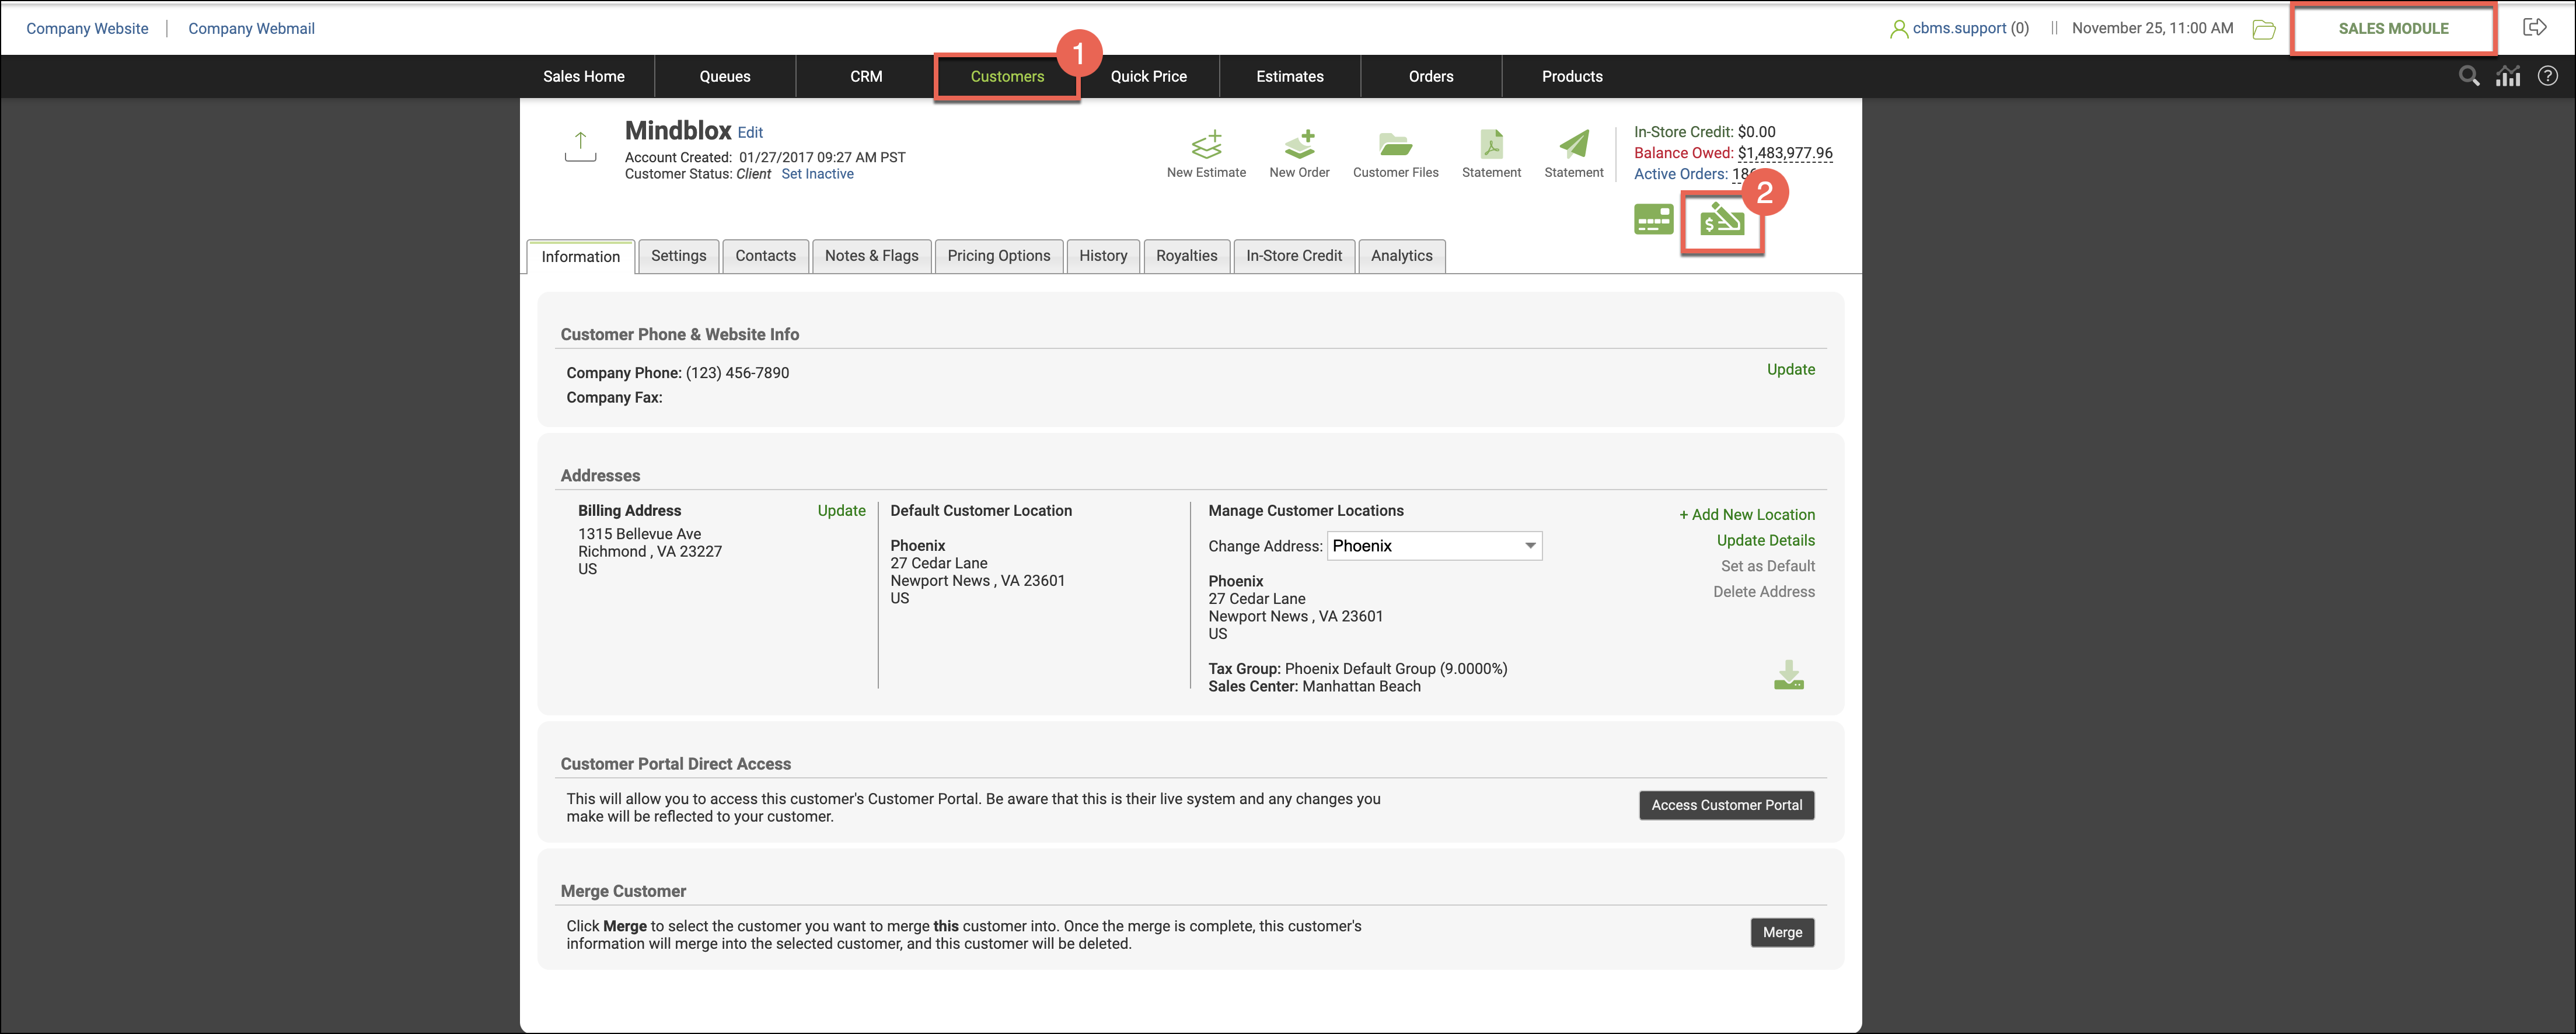Click the Set Inactive link
Viewport: 2576px width, 1034px height.
pos(817,174)
